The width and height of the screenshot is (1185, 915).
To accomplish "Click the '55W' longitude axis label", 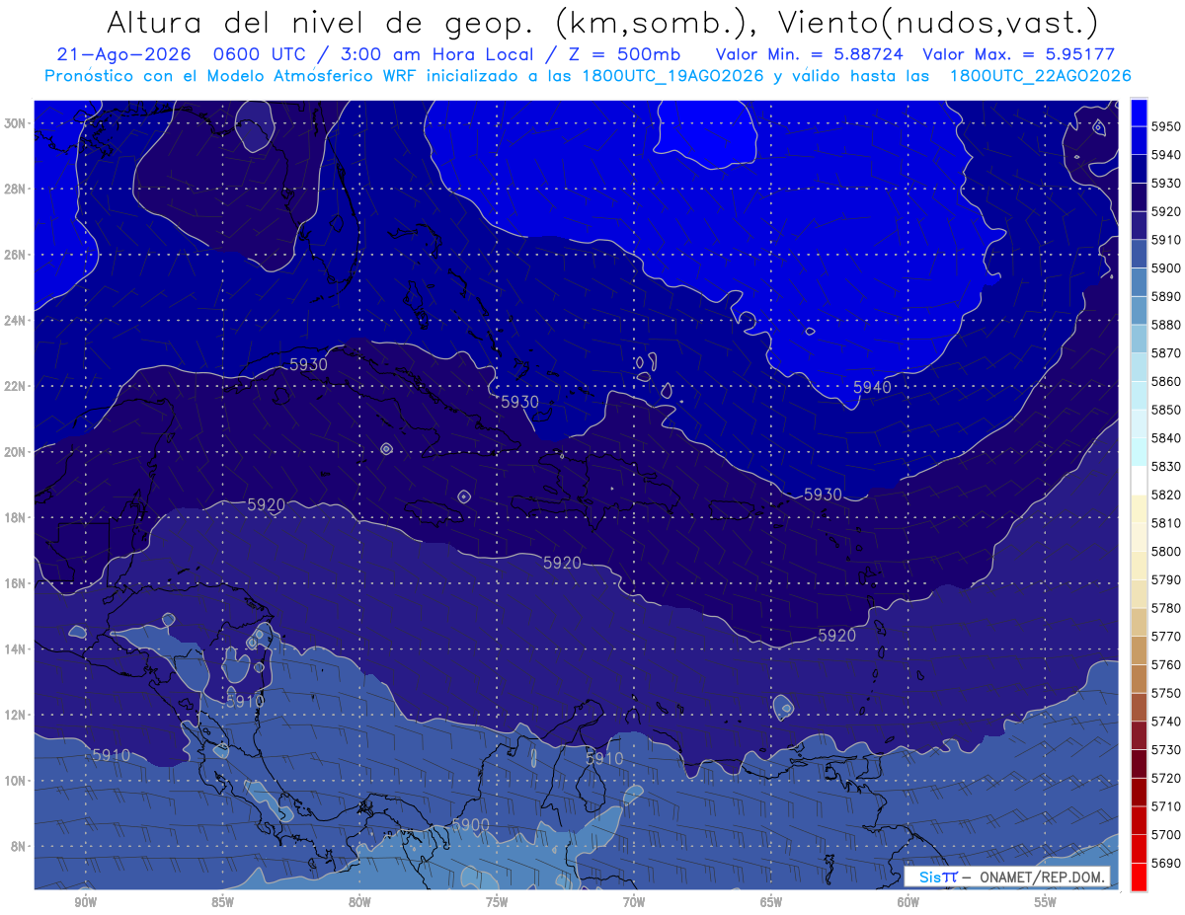I will pyautogui.click(x=1046, y=903).
